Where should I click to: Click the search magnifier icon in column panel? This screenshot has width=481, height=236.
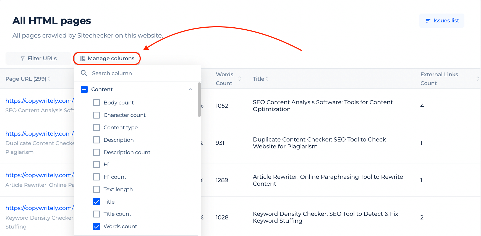coord(84,73)
